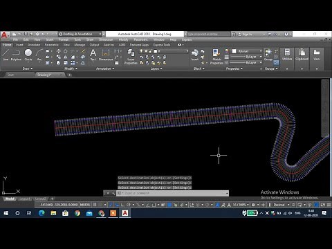Screen dimensions: 332x249
Task: Click the Table icon in Annotation panel
Action: pyautogui.click(x=117, y=63)
